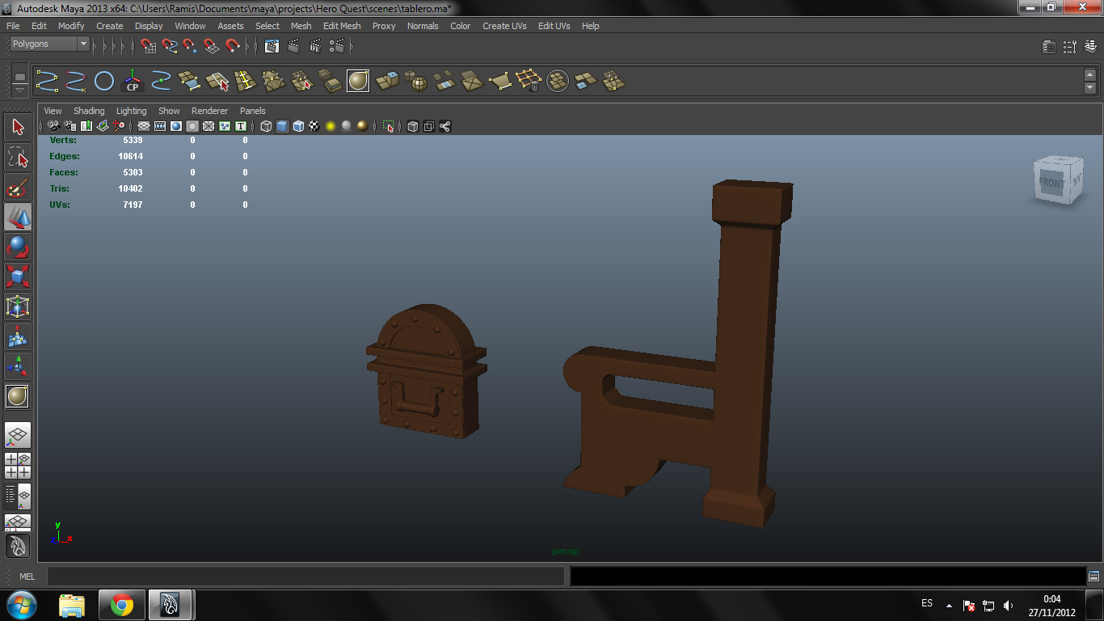
Task: Switch to Persp/Outliner layout
Action: [x=18, y=495]
